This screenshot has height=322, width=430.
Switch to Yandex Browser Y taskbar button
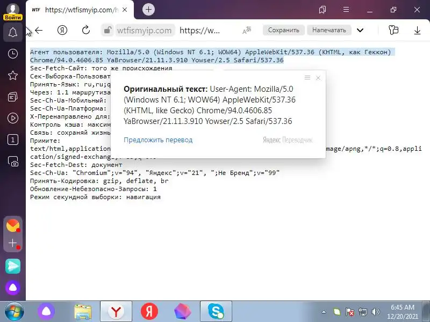116,312
